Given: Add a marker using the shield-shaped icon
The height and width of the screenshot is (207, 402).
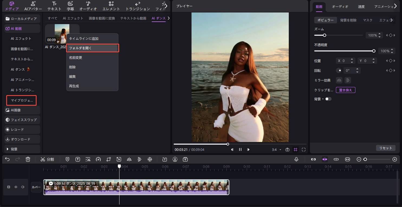Looking at the screenshot, I should [x=67, y=159].
